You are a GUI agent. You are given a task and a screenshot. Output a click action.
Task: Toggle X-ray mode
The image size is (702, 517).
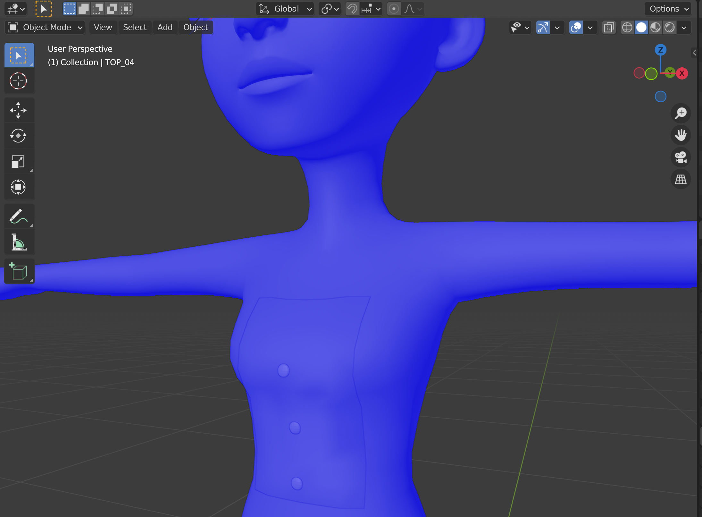(x=609, y=28)
